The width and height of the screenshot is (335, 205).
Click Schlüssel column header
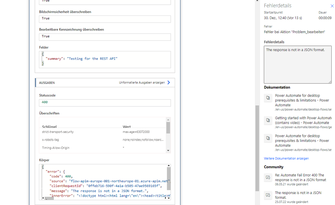tap(49, 126)
